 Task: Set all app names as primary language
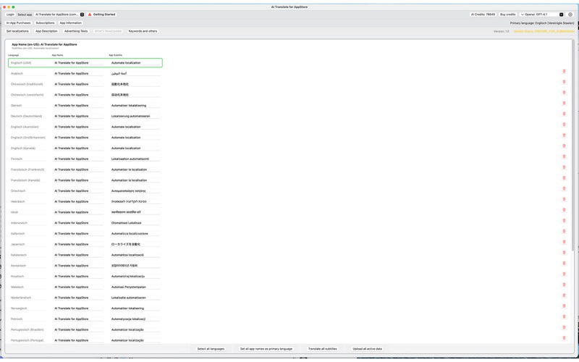click(x=266, y=349)
